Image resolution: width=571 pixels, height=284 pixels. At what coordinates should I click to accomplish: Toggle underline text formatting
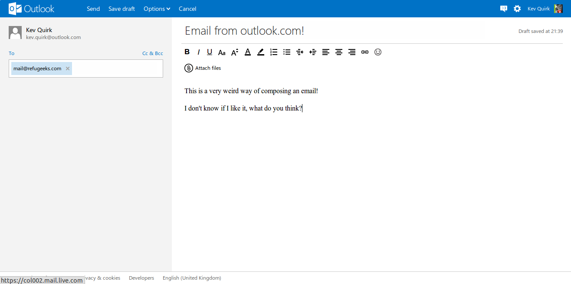[x=210, y=52]
